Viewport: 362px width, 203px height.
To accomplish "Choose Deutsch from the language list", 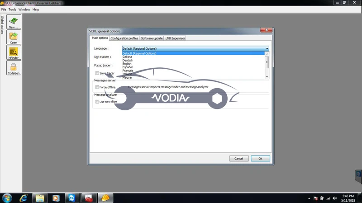I will pyautogui.click(x=193, y=60).
